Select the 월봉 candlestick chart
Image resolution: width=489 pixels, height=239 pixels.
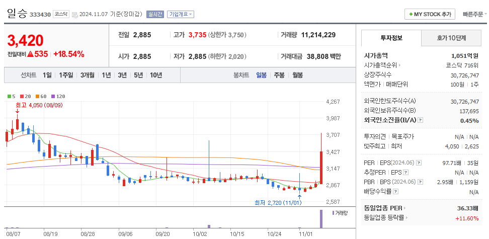tap(297, 75)
